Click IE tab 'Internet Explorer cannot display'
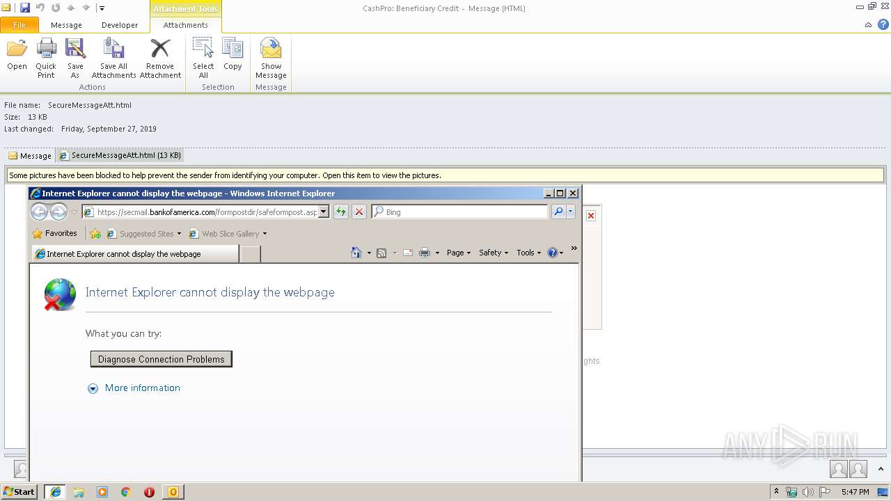 coord(135,254)
